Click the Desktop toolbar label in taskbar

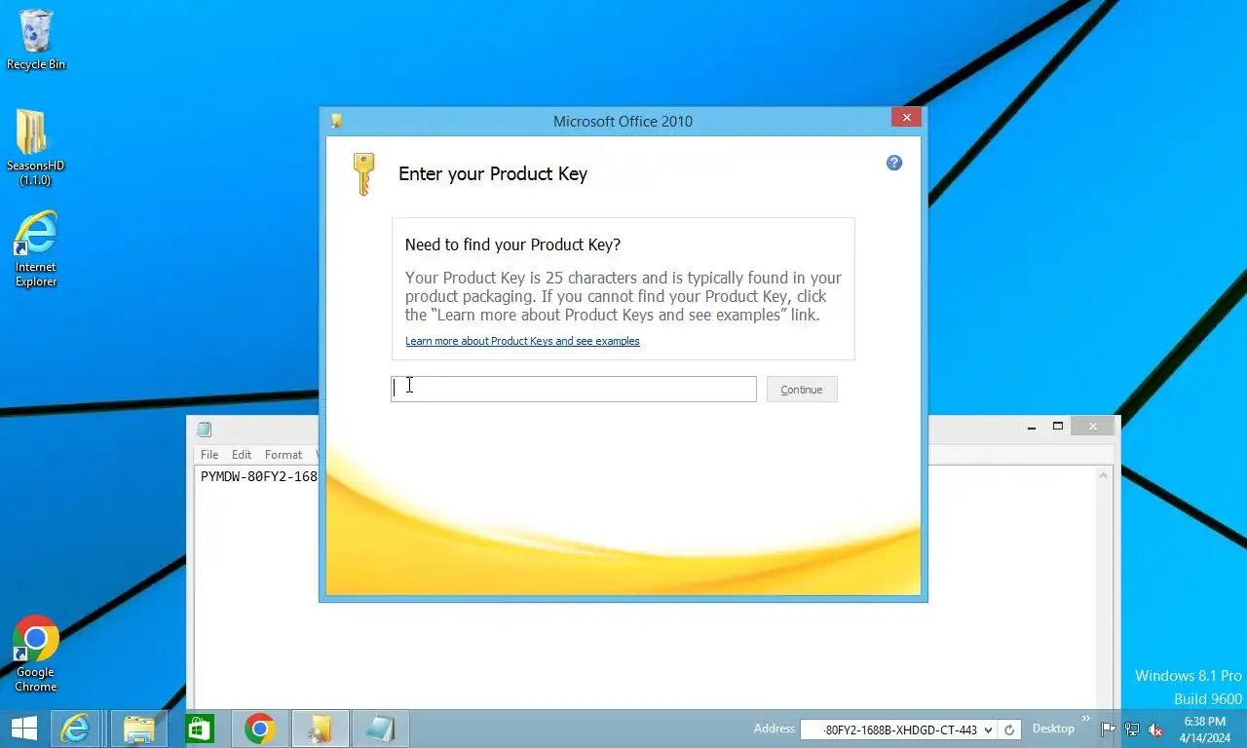pyautogui.click(x=1053, y=729)
